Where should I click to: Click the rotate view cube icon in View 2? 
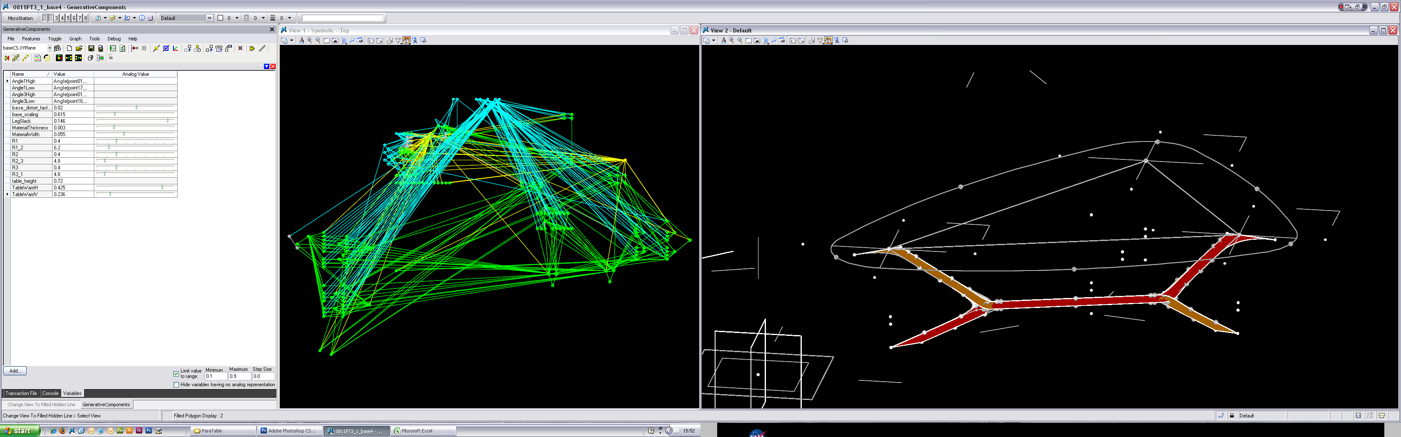click(765, 41)
